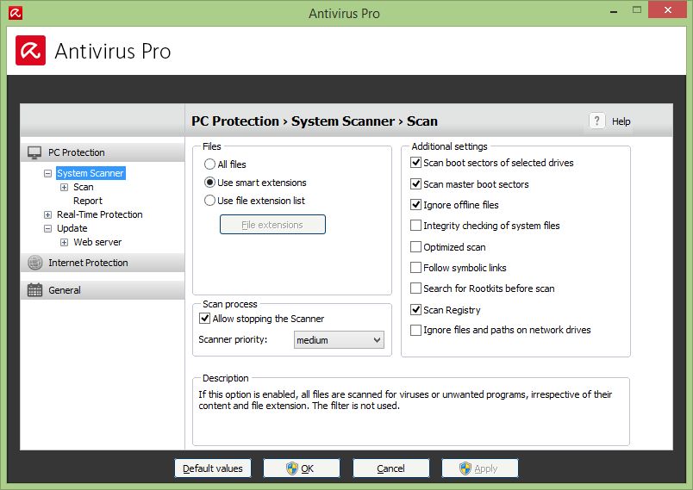Collapse the System Scanner tree node
This screenshot has height=490, width=693.
coord(47,173)
